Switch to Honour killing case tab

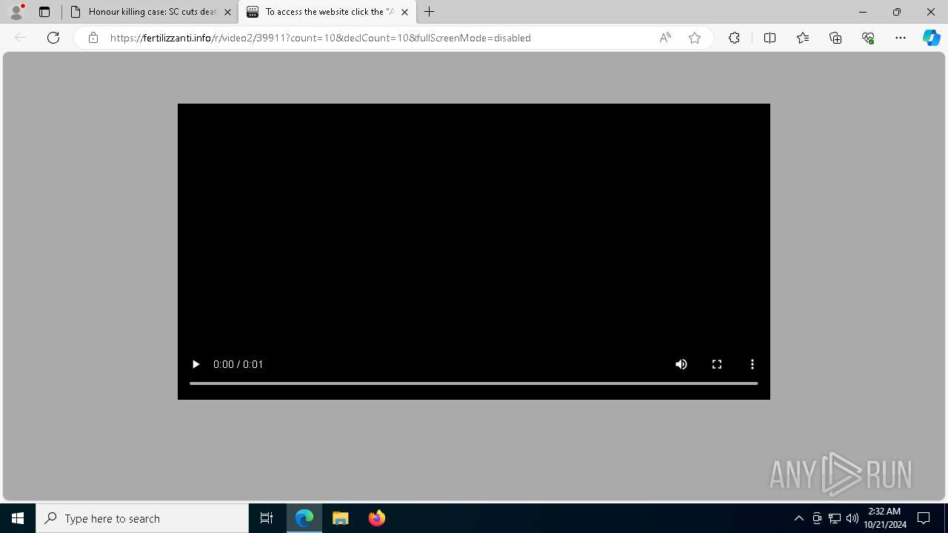click(152, 12)
